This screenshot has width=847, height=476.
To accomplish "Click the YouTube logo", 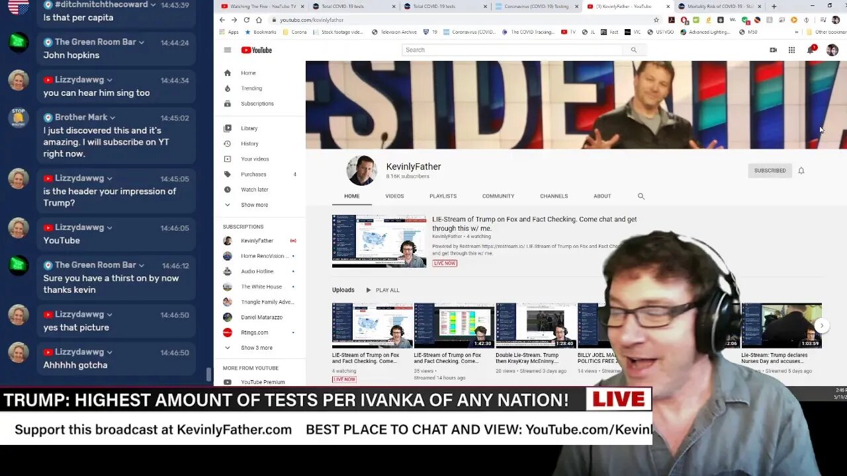I will click(257, 50).
